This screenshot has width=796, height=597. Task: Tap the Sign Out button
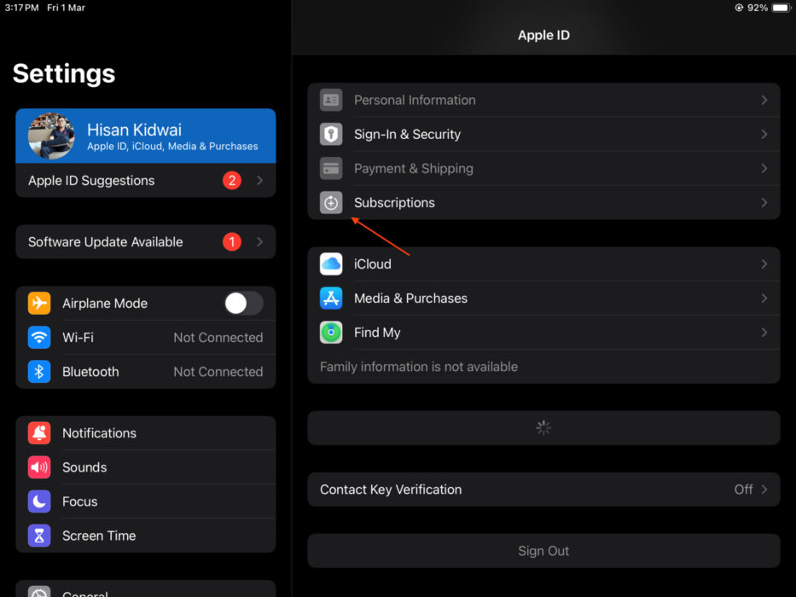pos(543,551)
